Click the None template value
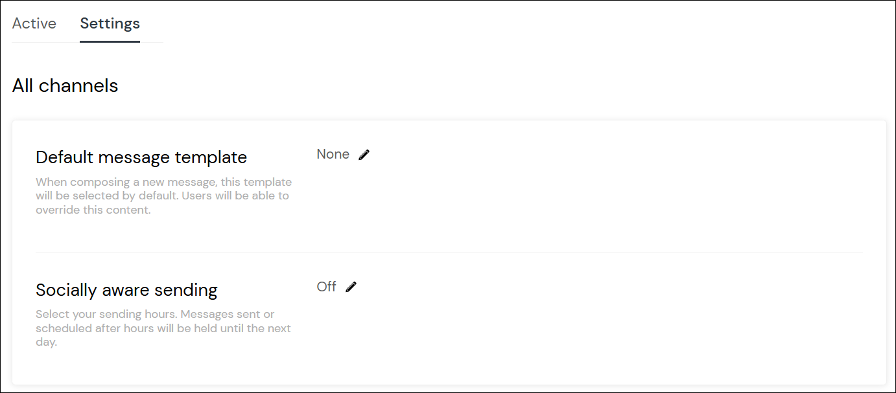The height and width of the screenshot is (393, 896). click(333, 154)
